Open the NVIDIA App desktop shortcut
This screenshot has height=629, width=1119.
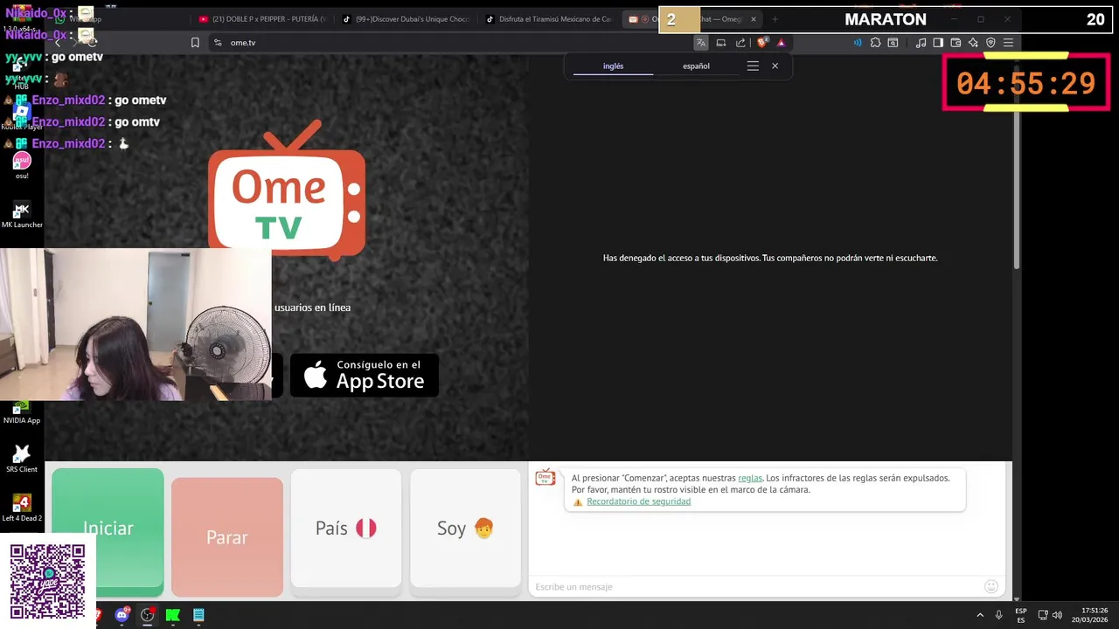point(22,412)
